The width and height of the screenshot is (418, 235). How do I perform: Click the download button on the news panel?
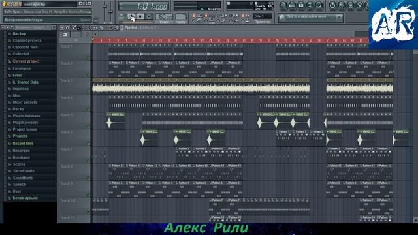(x=339, y=18)
